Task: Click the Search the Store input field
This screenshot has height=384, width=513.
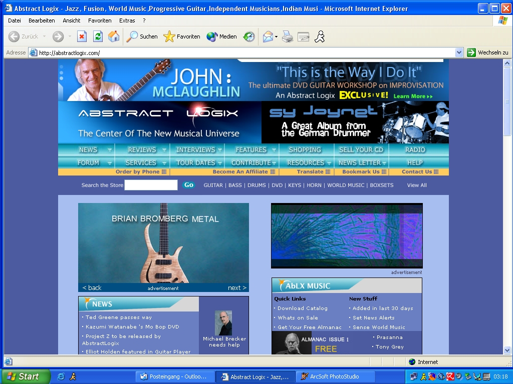Action: click(151, 185)
